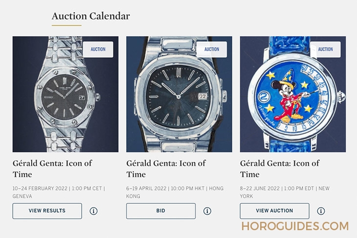
Task: Open View Auction for the New York sale
Action: tap(274, 211)
